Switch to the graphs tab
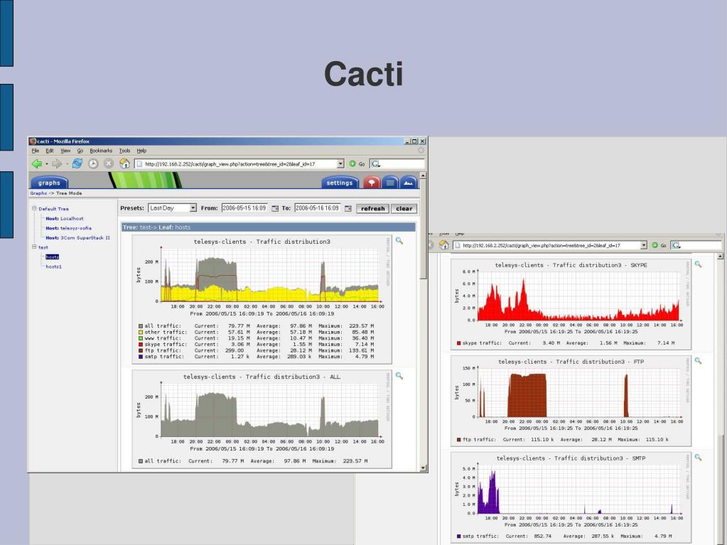Viewport: 727px width, 545px height. pyautogui.click(x=49, y=183)
